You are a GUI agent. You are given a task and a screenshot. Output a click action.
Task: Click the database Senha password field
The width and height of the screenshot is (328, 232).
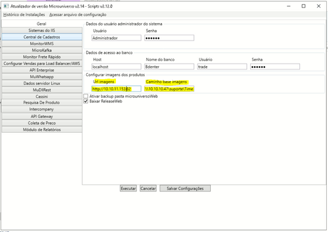pos(275,67)
